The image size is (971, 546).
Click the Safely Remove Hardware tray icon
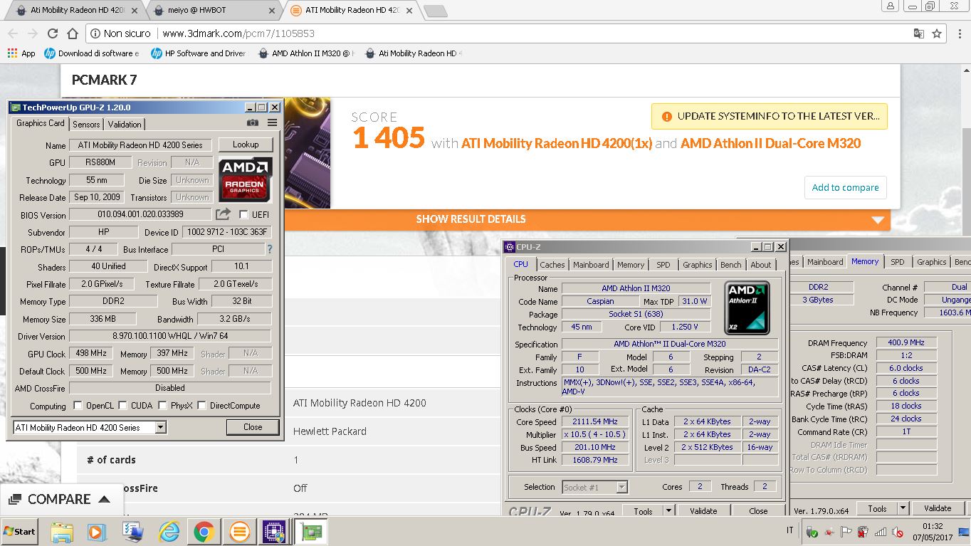(812, 531)
